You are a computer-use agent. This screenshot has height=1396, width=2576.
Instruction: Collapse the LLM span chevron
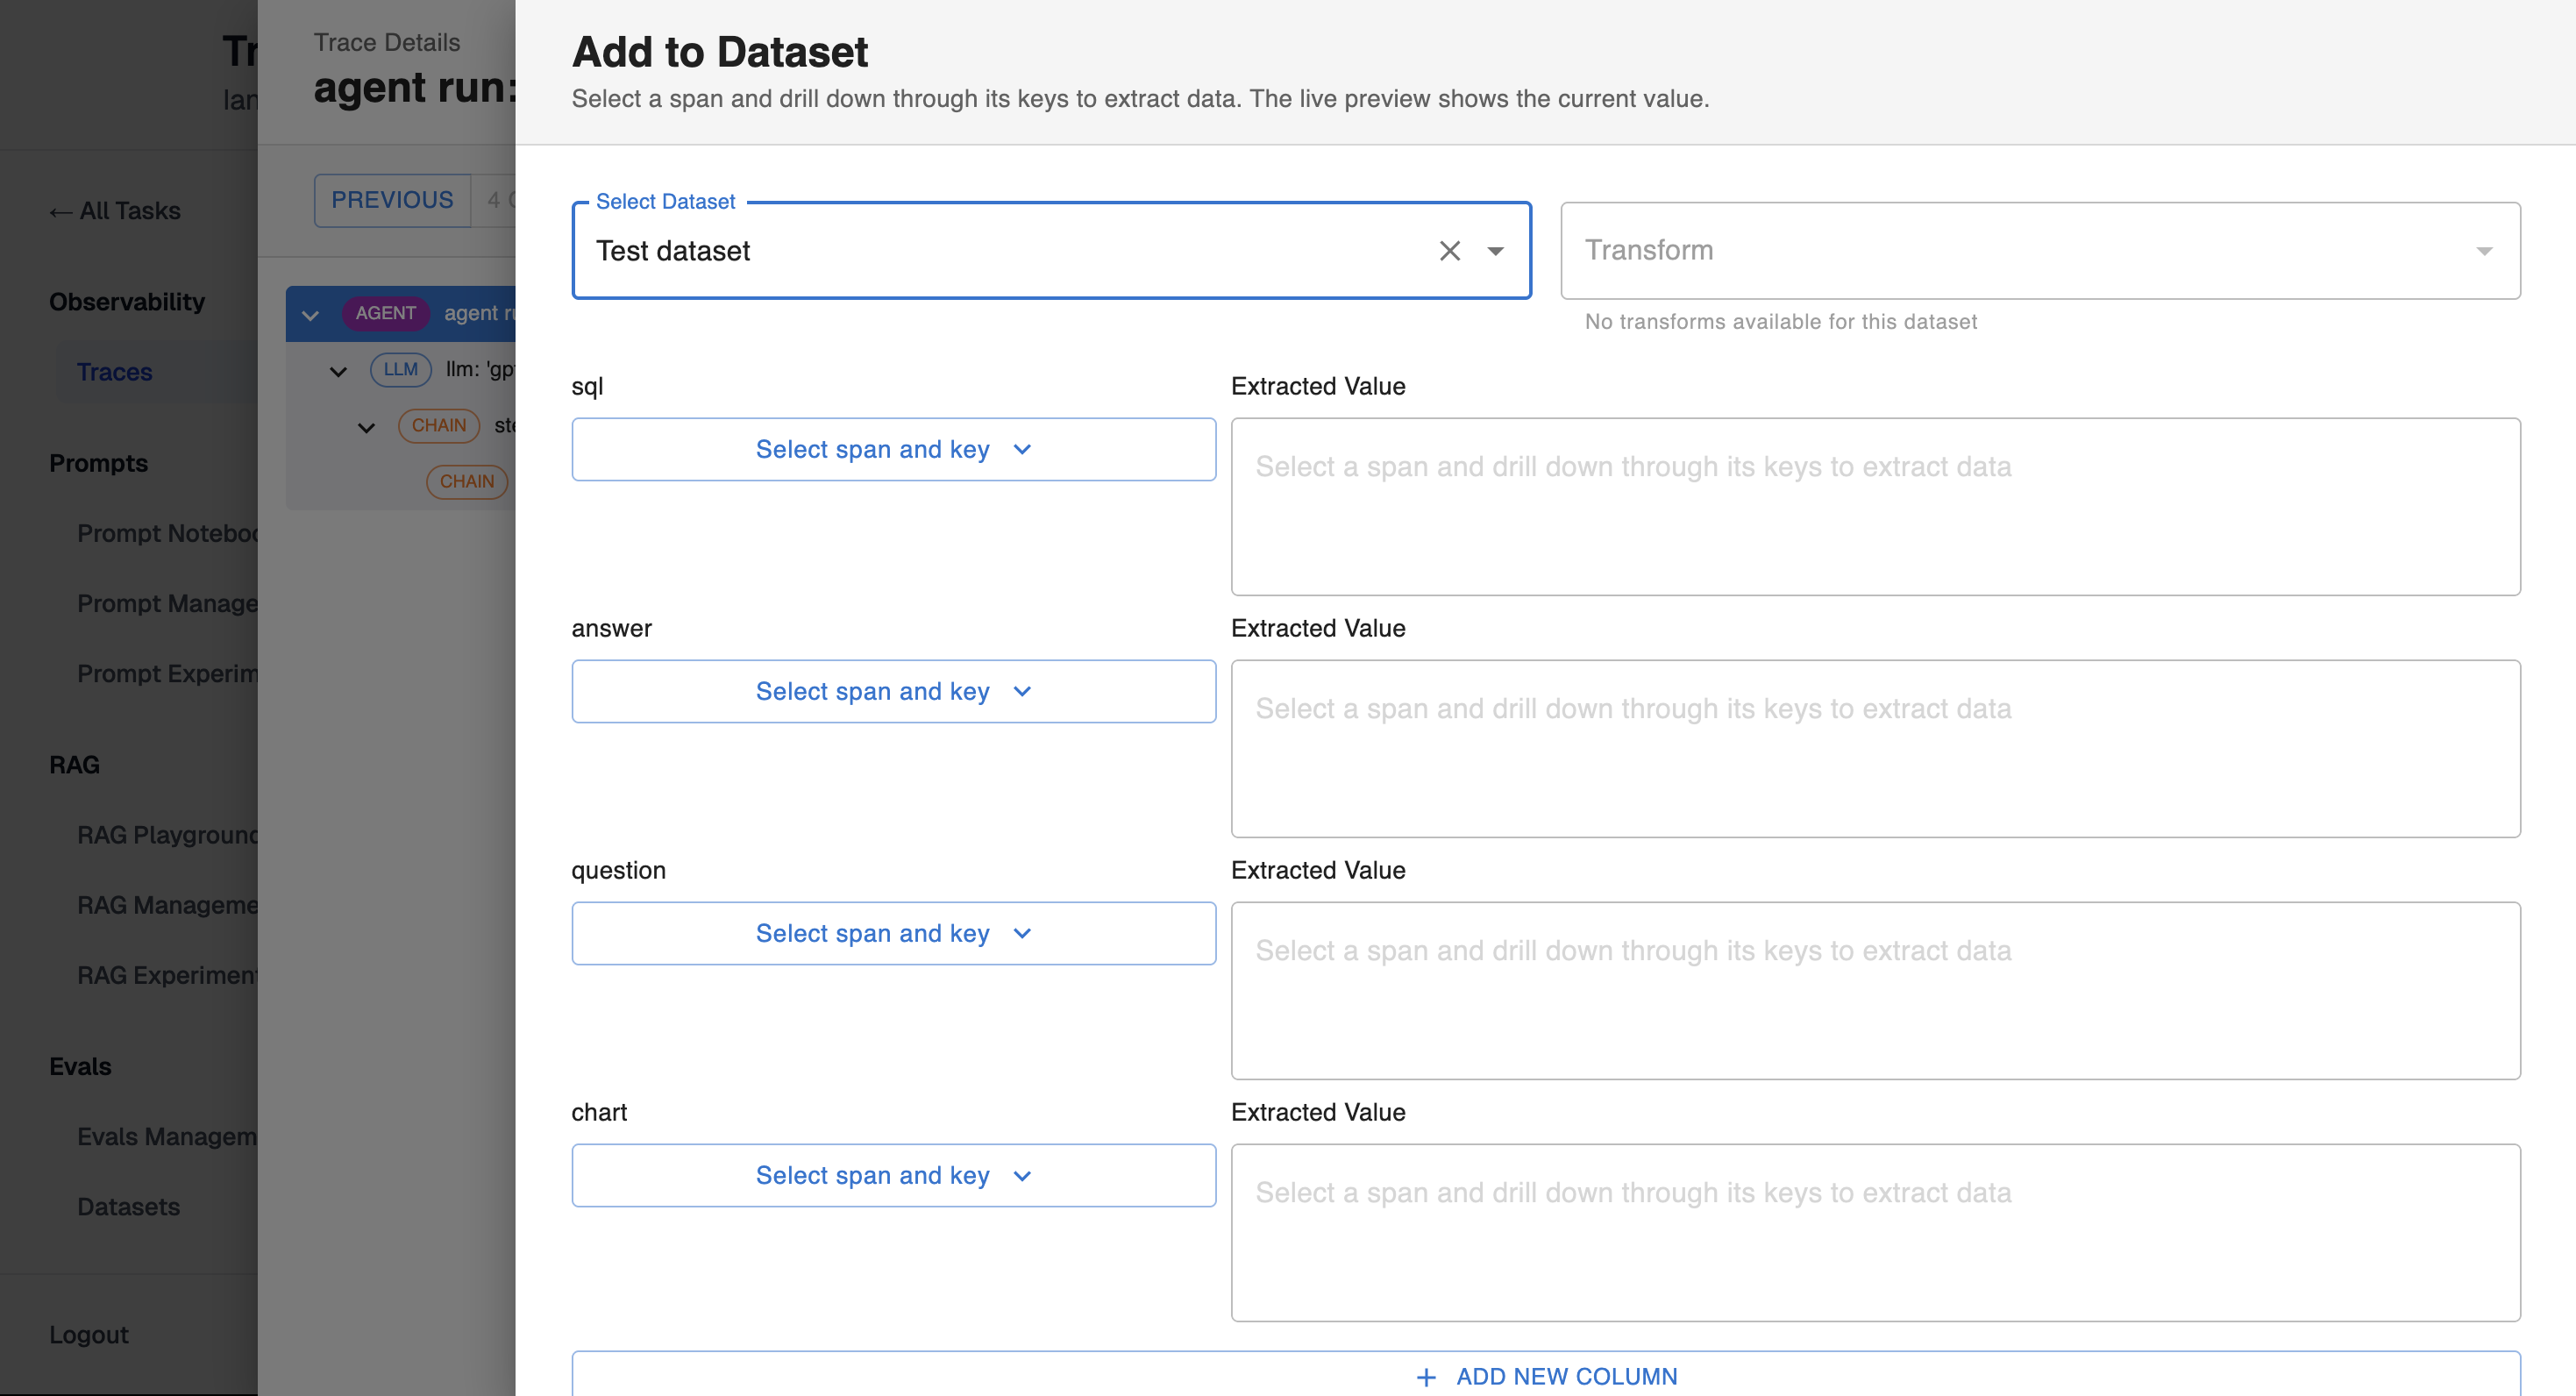point(338,372)
